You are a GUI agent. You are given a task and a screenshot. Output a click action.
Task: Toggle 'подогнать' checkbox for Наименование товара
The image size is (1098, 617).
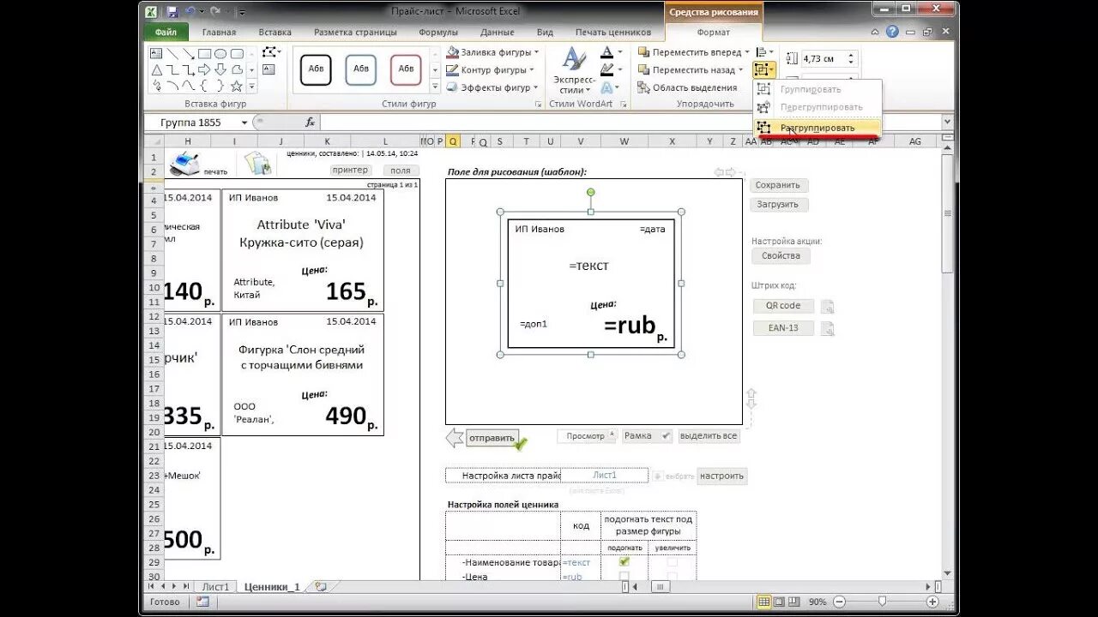click(x=624, y=562)
